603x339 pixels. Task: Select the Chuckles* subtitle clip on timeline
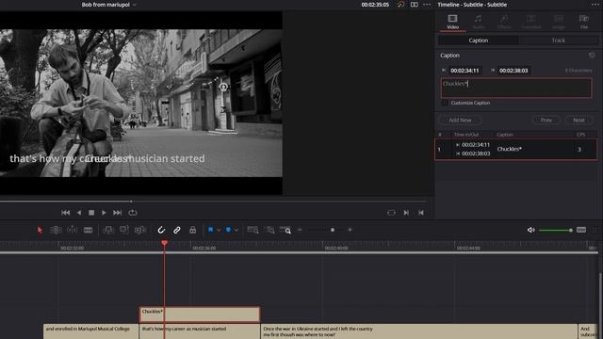[199, 315]
